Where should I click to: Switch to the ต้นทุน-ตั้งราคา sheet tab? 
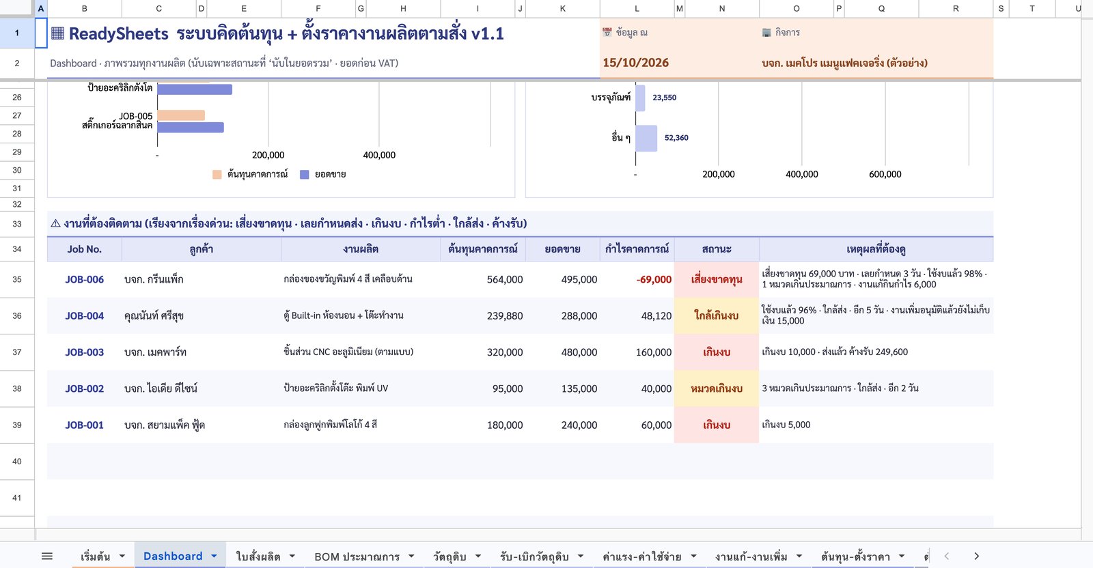(x=855, y=556)
